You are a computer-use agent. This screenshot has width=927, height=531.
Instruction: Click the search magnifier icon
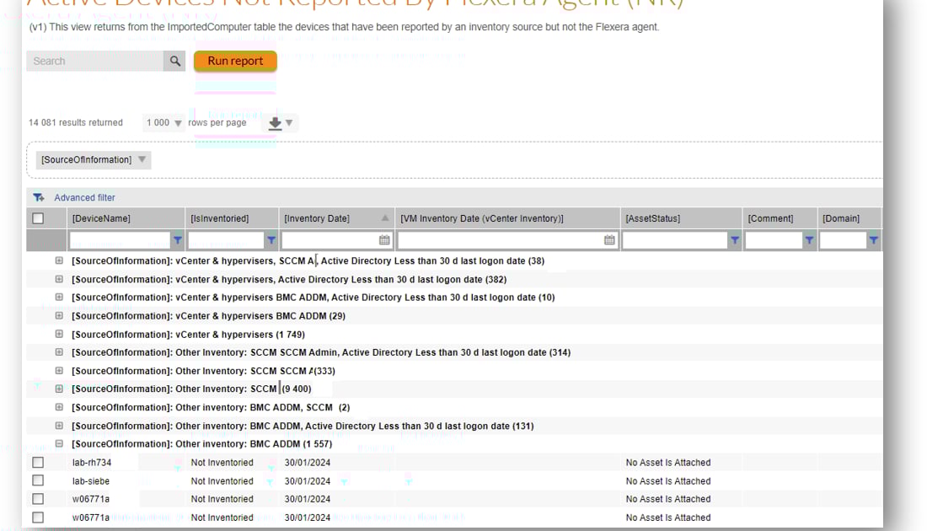[175, 61]
